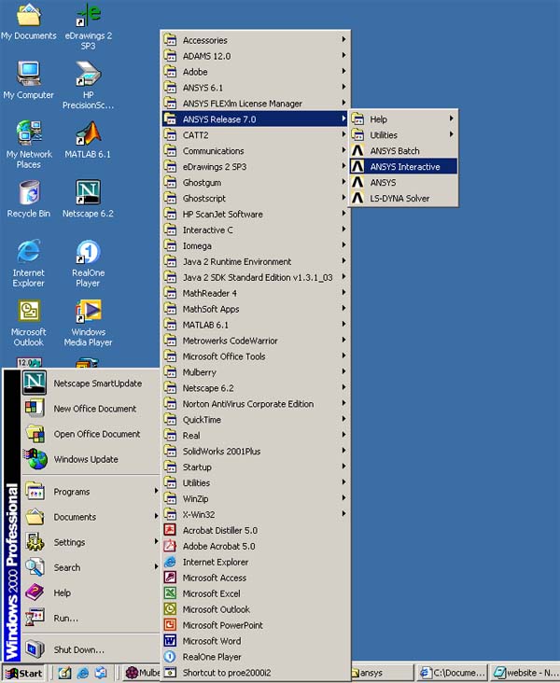Select the RealOne Player desktop shortcut

(x=88, y=263)
